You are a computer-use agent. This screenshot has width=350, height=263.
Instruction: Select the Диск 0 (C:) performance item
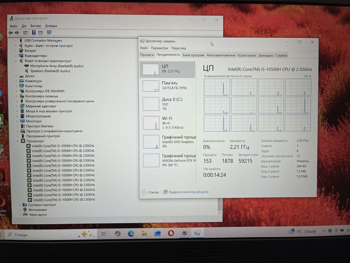pyautogui.click(x=168, y=104)
